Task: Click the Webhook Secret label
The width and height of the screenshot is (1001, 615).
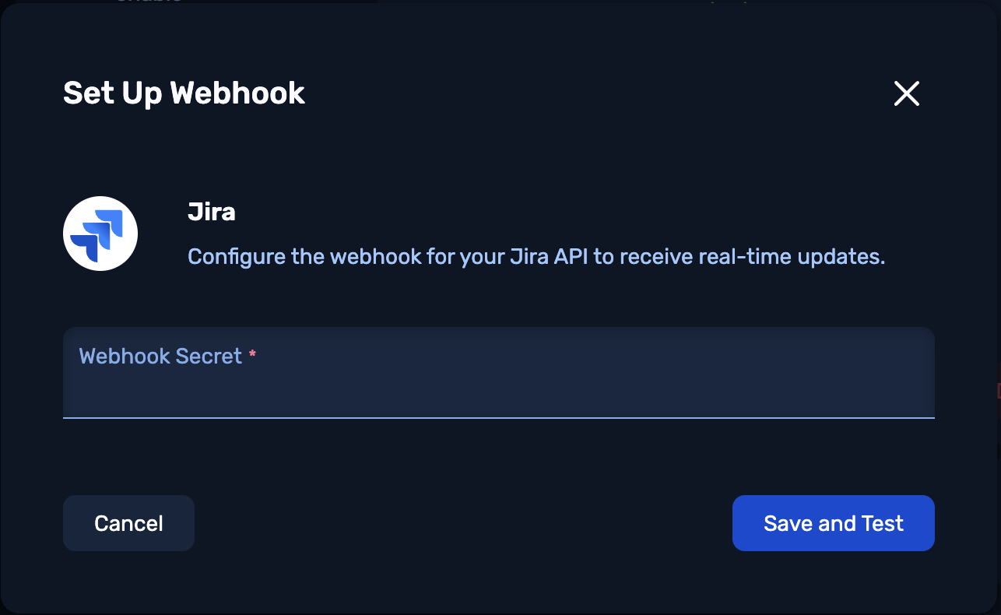Action: (x=160, y=357)
